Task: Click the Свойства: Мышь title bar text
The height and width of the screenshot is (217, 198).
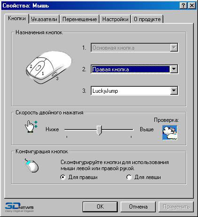Action: pos(26,6)
